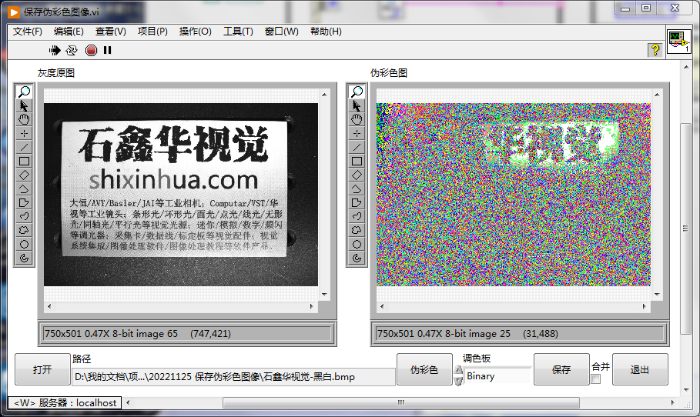The height and width of the screenshot is (417, 700).
Task: Click grayscale image scroll-up arrow
Action: (x=324, y=95)
